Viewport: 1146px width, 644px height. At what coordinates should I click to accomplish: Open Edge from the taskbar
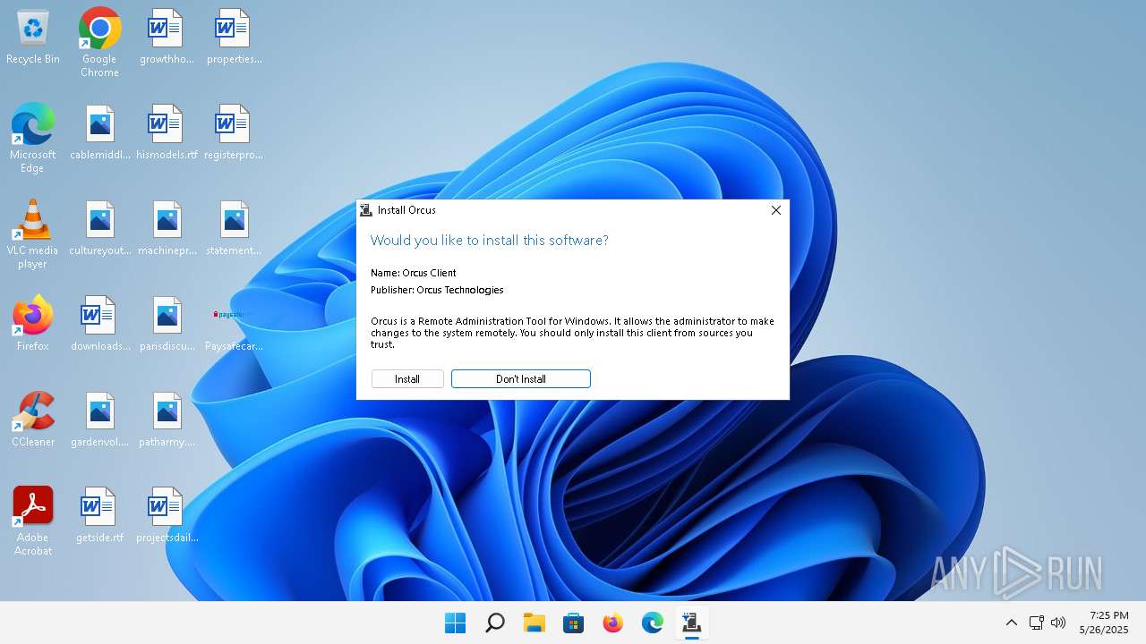click(x=653, y=623)
